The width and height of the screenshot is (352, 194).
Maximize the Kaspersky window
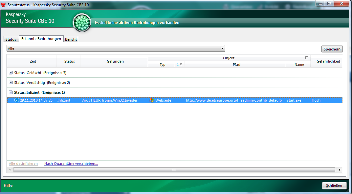coord(329,3)
